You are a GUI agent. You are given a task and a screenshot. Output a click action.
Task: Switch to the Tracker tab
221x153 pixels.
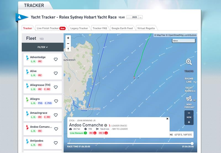point(28,28)
